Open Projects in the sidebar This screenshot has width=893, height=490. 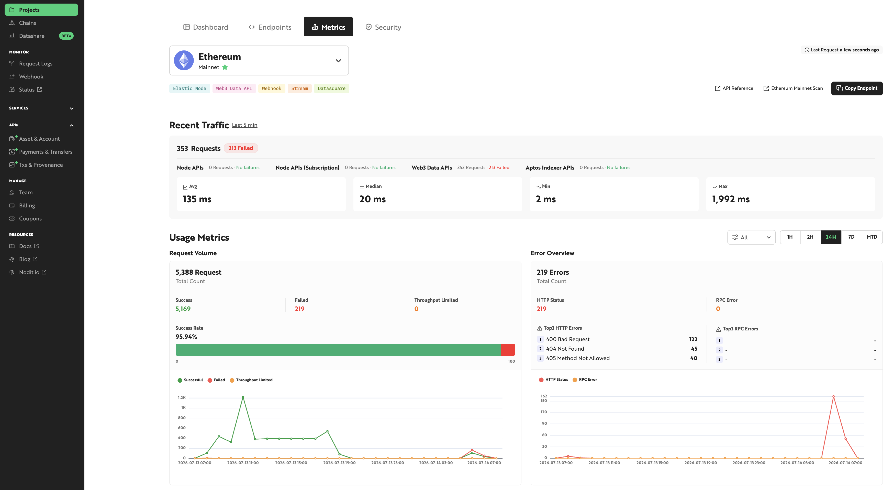point(41,10)
